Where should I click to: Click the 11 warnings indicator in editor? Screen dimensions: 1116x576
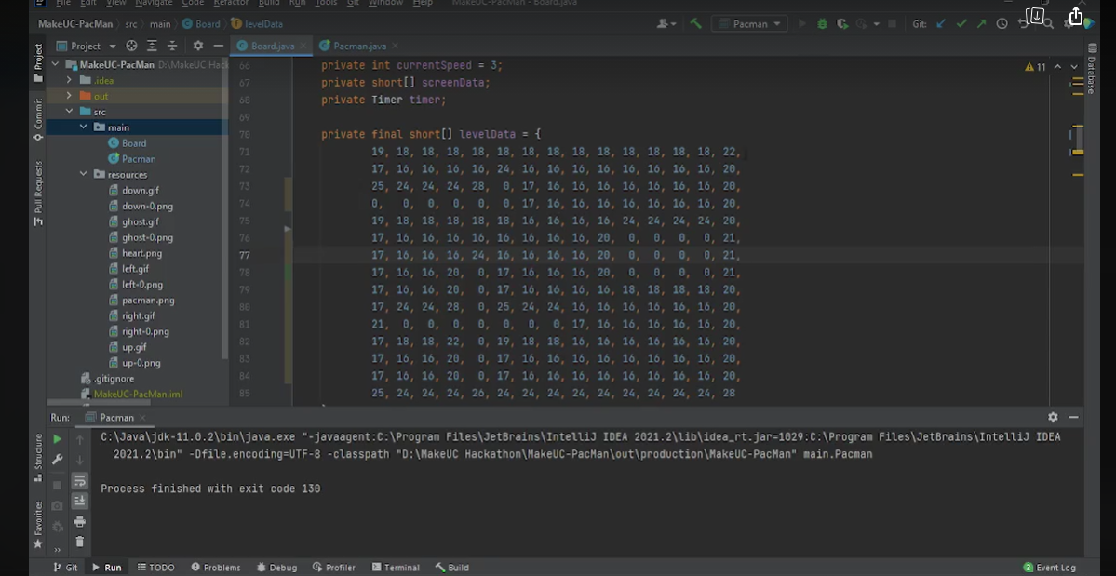(x=1036, y=67)
